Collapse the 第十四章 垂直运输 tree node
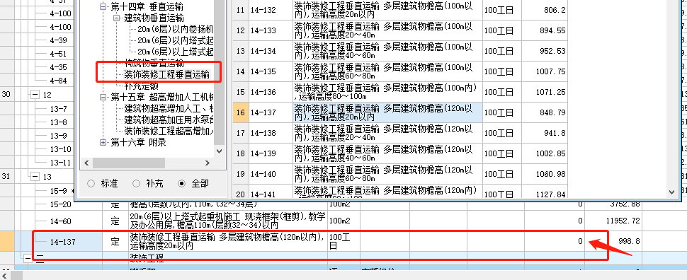This screenshot has height=280, width=687. [x=103, y=7]
